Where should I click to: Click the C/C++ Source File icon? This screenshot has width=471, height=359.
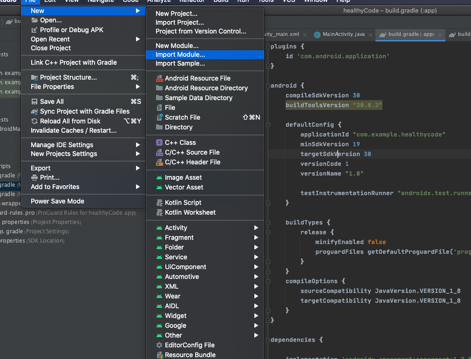159,152
